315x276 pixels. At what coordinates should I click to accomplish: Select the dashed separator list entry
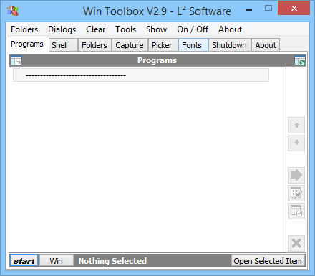141,75
